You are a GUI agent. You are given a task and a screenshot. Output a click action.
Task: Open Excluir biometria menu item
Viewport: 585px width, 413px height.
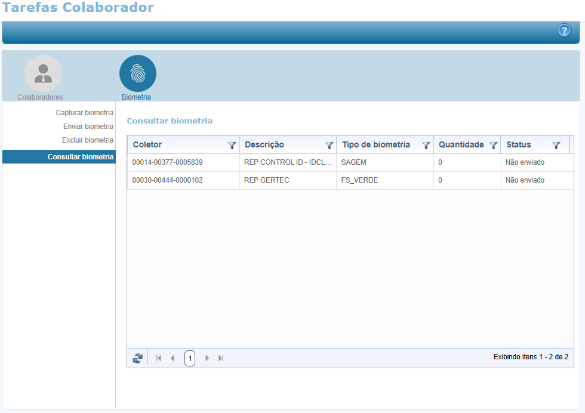click(x=88, y=140)
